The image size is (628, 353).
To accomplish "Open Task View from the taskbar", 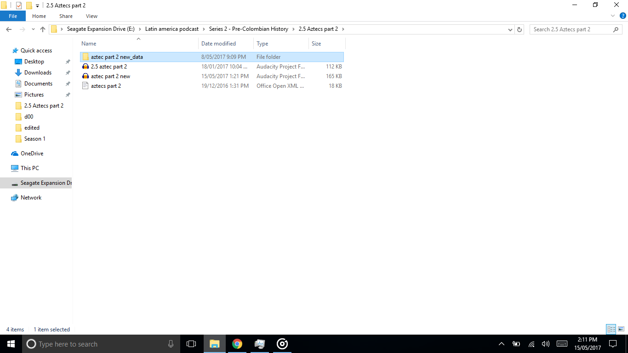I will 191,344.
